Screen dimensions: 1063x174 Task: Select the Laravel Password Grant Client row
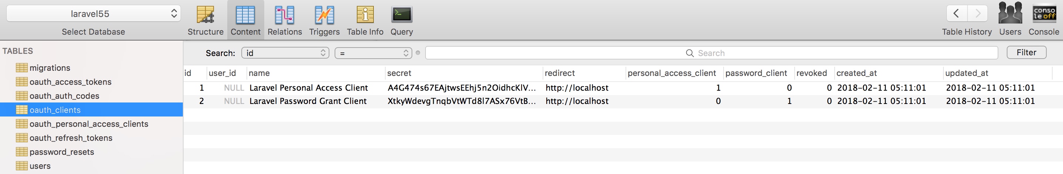[x=623, y=101]
